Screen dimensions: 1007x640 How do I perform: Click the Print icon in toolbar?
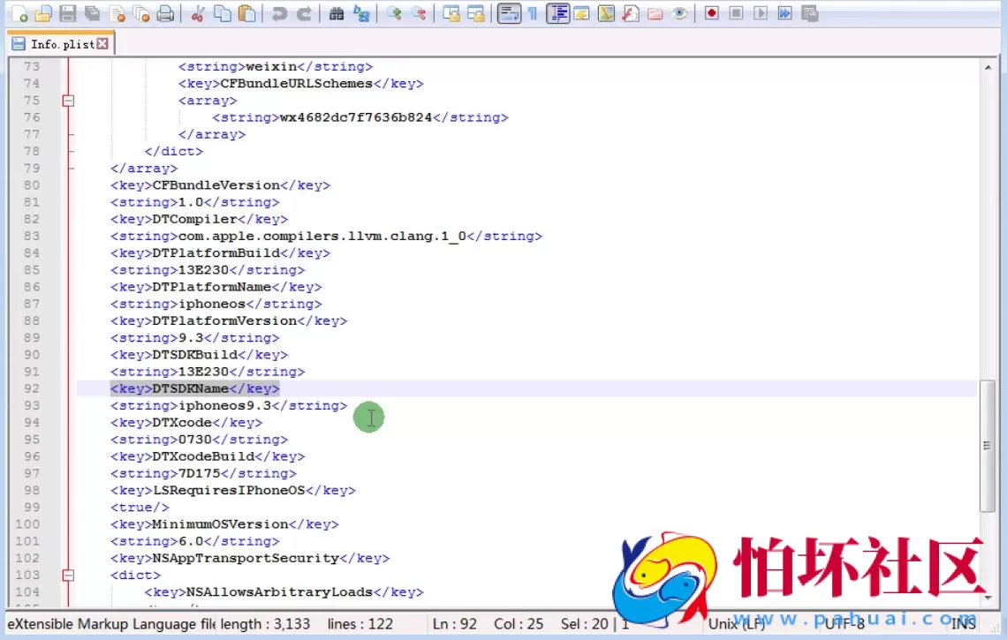(x=165, y=13)
